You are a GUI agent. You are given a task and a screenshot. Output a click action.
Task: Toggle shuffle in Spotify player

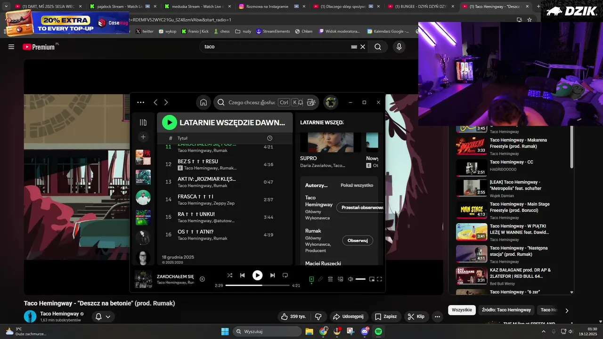point(229,275)
